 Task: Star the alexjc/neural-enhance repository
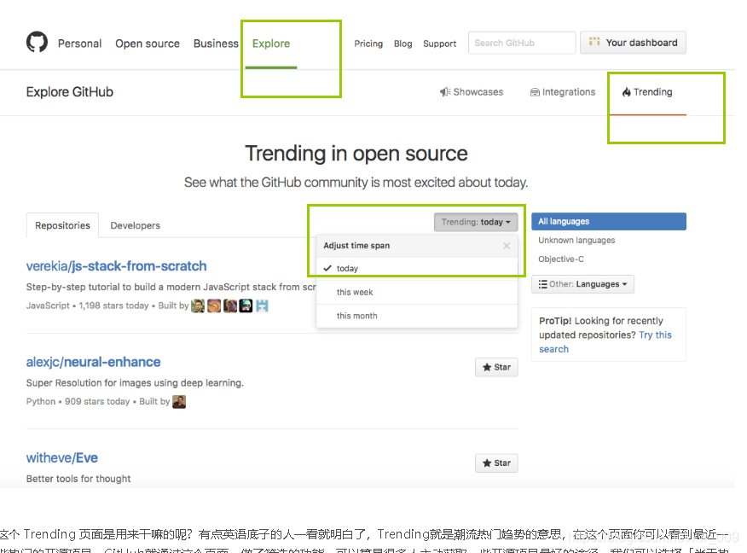[496, 367]
